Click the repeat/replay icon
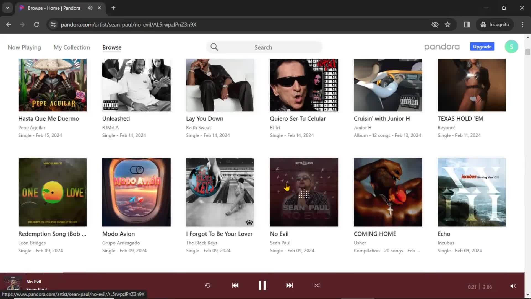This screenshot has height=299, width=531. 208,285
